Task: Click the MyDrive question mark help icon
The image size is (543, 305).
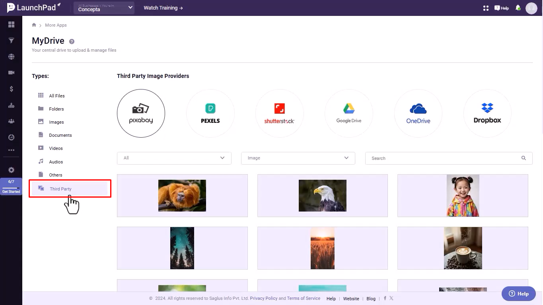Action: coord(72,41)
